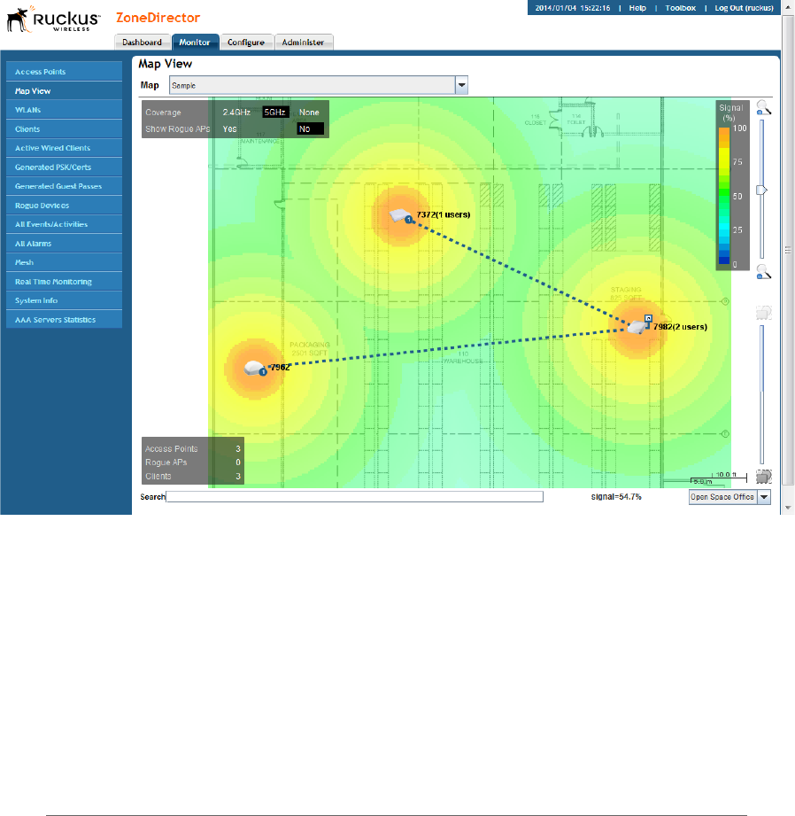Screen dimensions: 795x816
Task: Click the Rogue APs count row
Action: 192,462
